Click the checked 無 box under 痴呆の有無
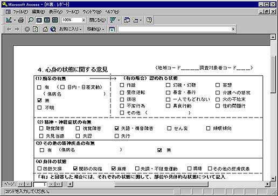278x196 pixels. [x=39, y=100]
